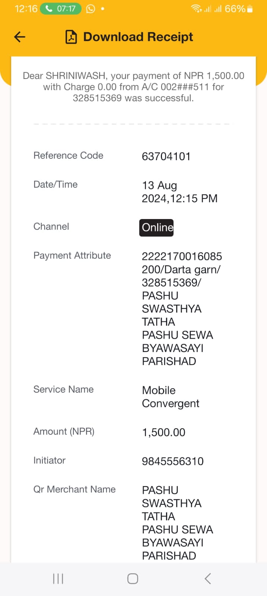Tap the Mobile Convergent service name
Viewport: 267px width, 596px height.
click(171, 397)
